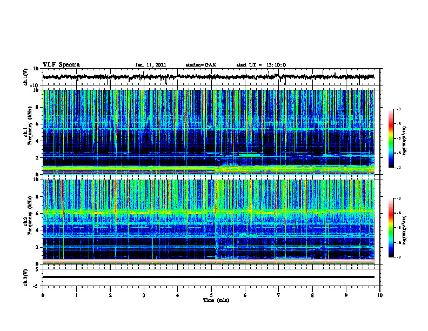
Task: Click the ch.1 spectrogram plot
Action: point(209,132)
